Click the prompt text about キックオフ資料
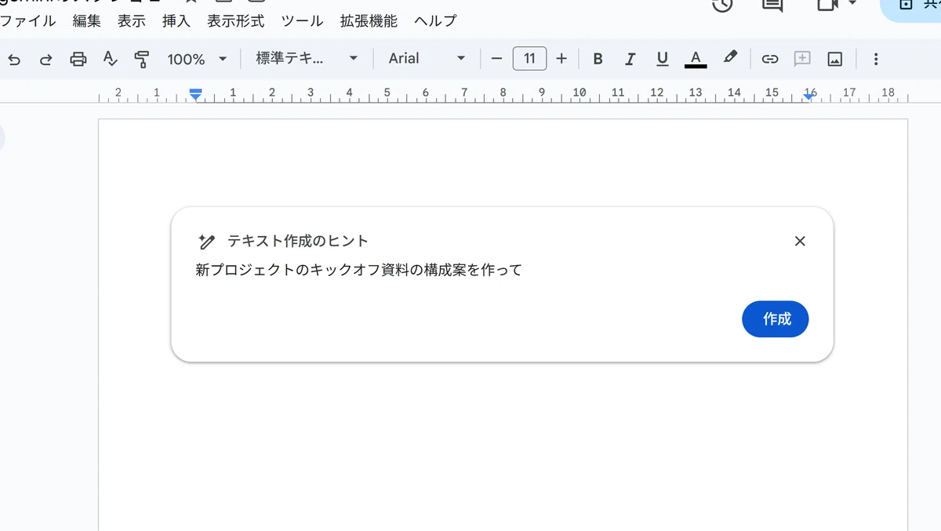The image size is (941, 531). click(x=358, y=271)
